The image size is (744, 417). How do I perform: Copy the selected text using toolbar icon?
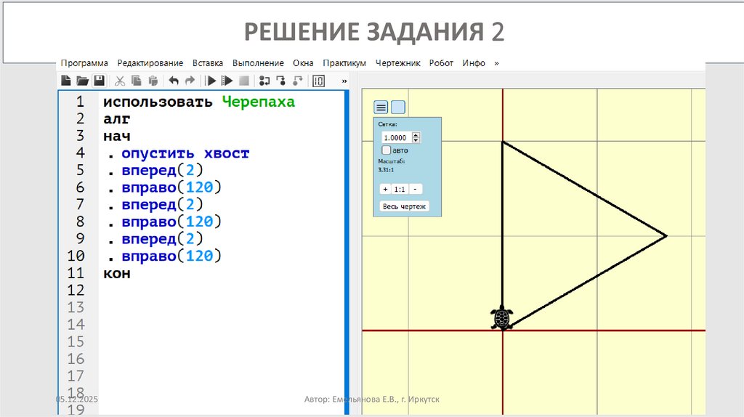(x=136, y=81)
